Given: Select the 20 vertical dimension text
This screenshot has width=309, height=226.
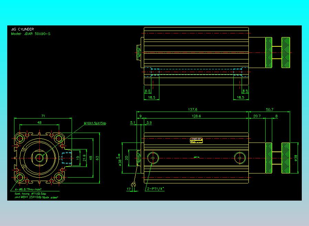Looking at the screenshot, I should pos(127,158).
